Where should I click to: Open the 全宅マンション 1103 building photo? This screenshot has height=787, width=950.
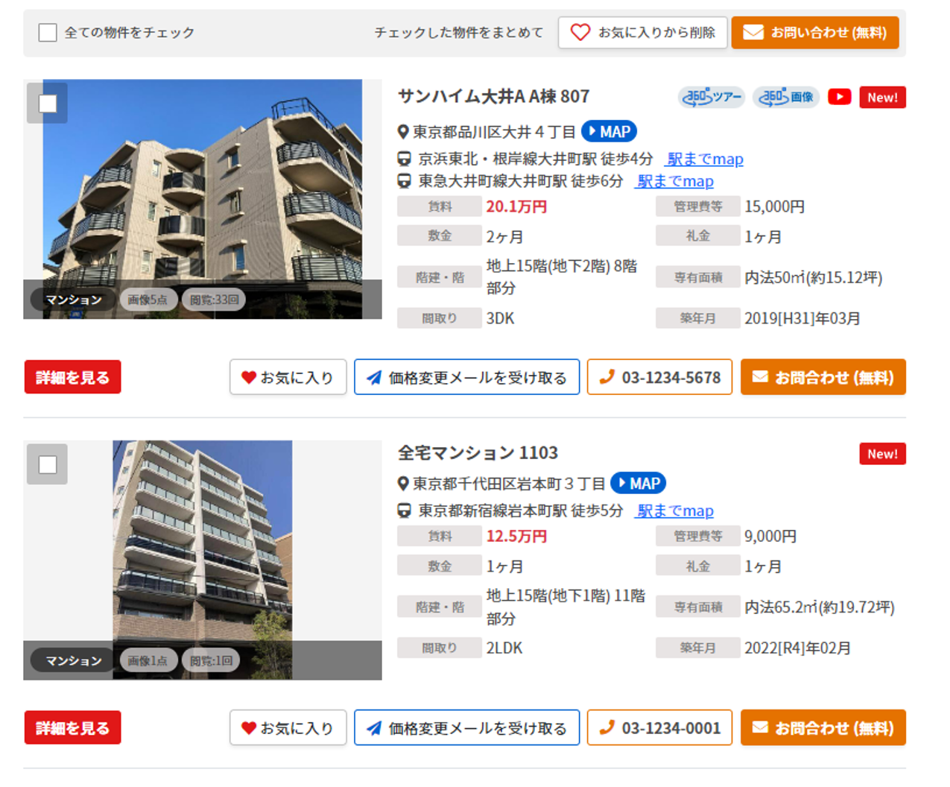pyautogui.click(x=203, y=560)
